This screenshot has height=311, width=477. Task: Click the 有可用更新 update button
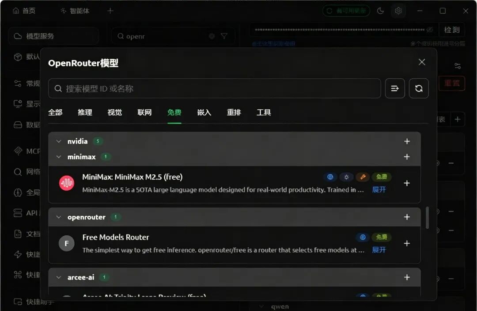[x=346, y=11]
